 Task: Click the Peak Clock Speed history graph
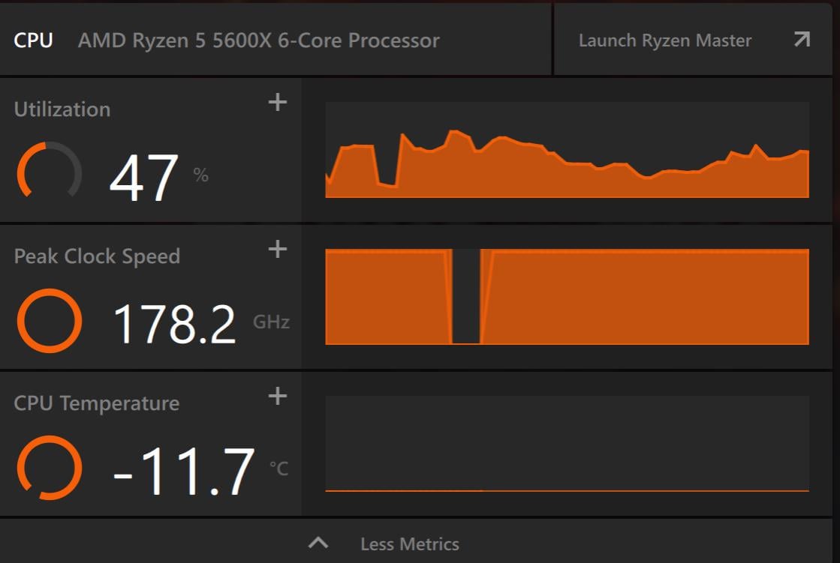[x=567, y=296]
